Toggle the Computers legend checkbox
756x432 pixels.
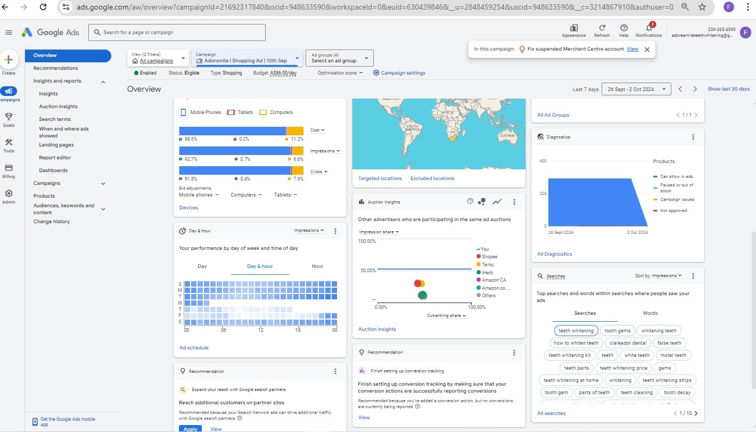[262, 112]
